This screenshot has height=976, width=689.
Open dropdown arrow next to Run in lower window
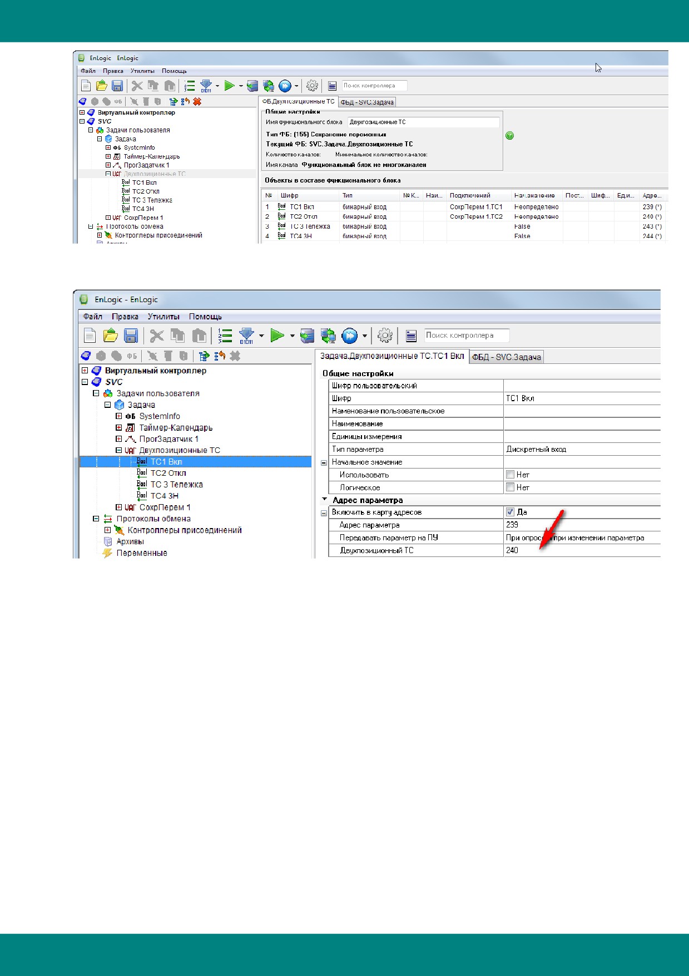tap(292, 336)
